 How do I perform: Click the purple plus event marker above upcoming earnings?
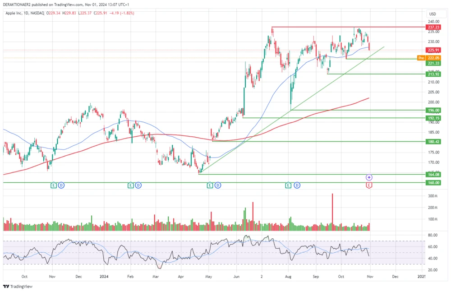[x=369, y=177]
